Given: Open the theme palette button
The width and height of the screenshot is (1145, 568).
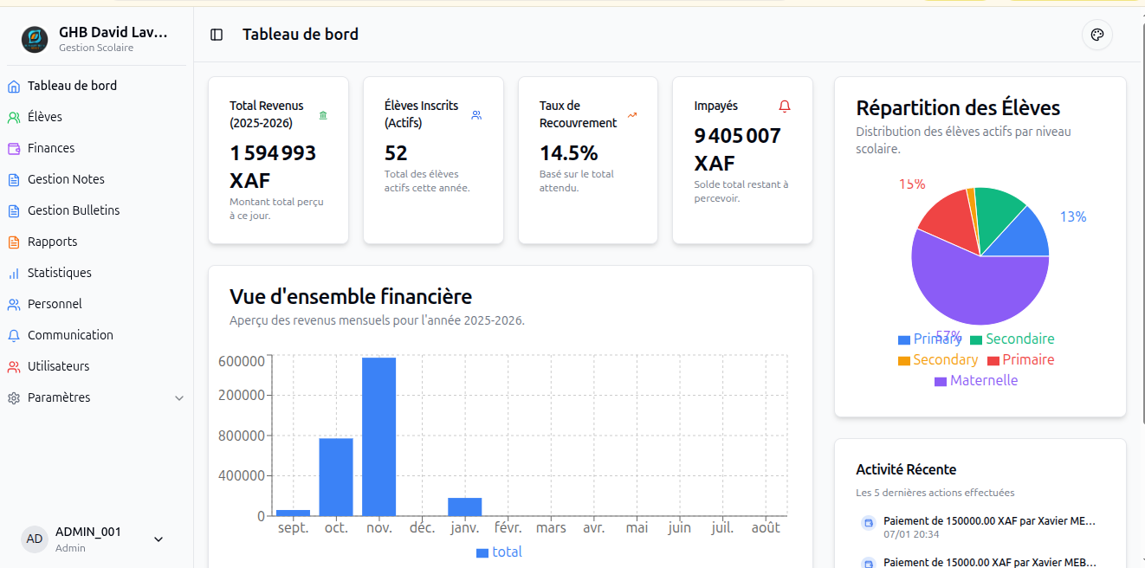Looking at the screenshot, I should 1097,35.
